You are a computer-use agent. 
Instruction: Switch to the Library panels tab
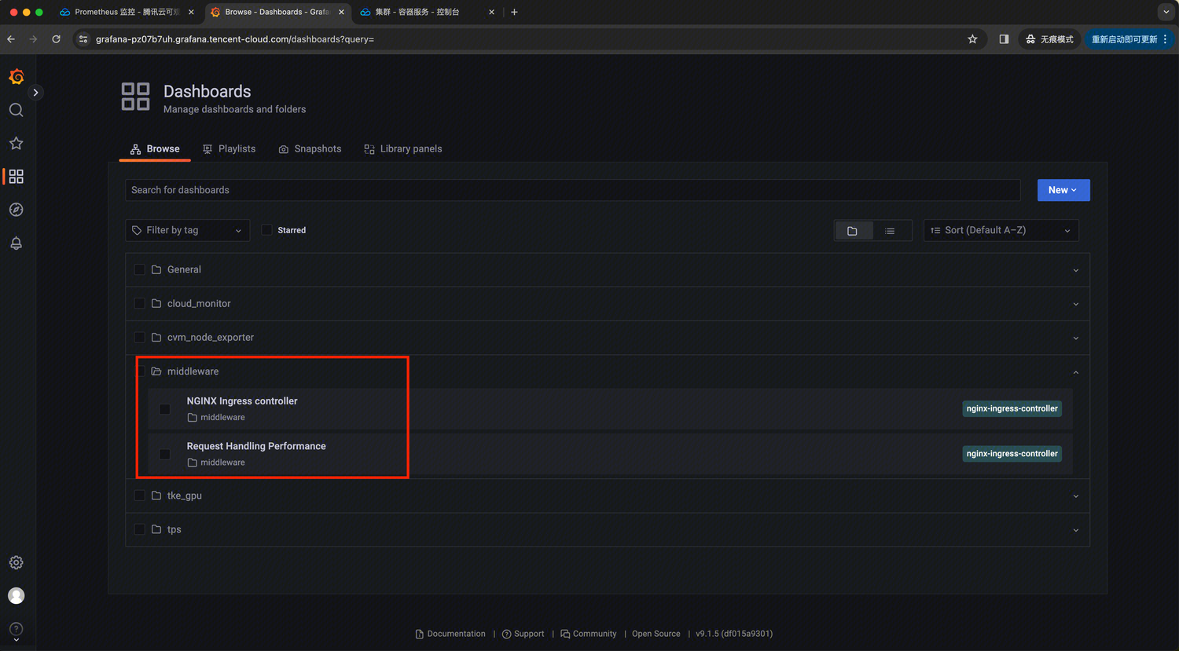pyautogui.click(x=402, y=148)
